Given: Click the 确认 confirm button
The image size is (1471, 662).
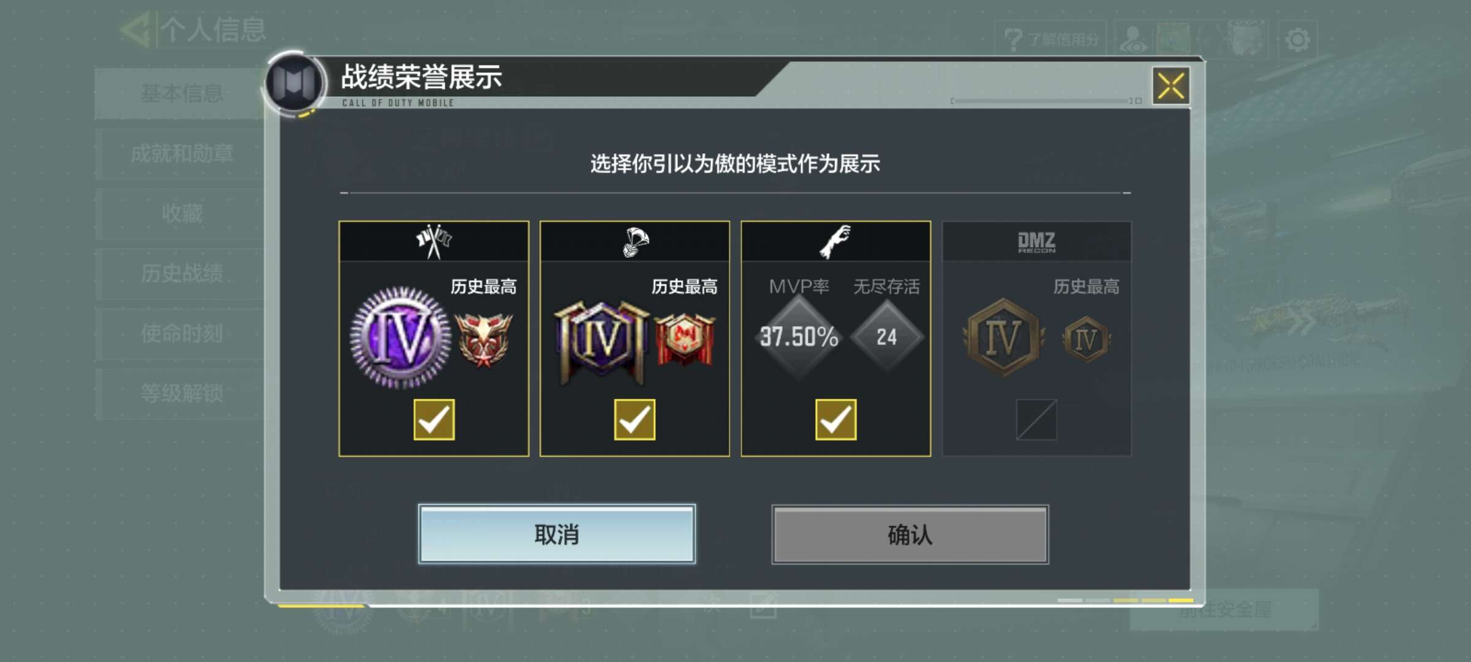Looking at the screenshot, I should [910, 535].
